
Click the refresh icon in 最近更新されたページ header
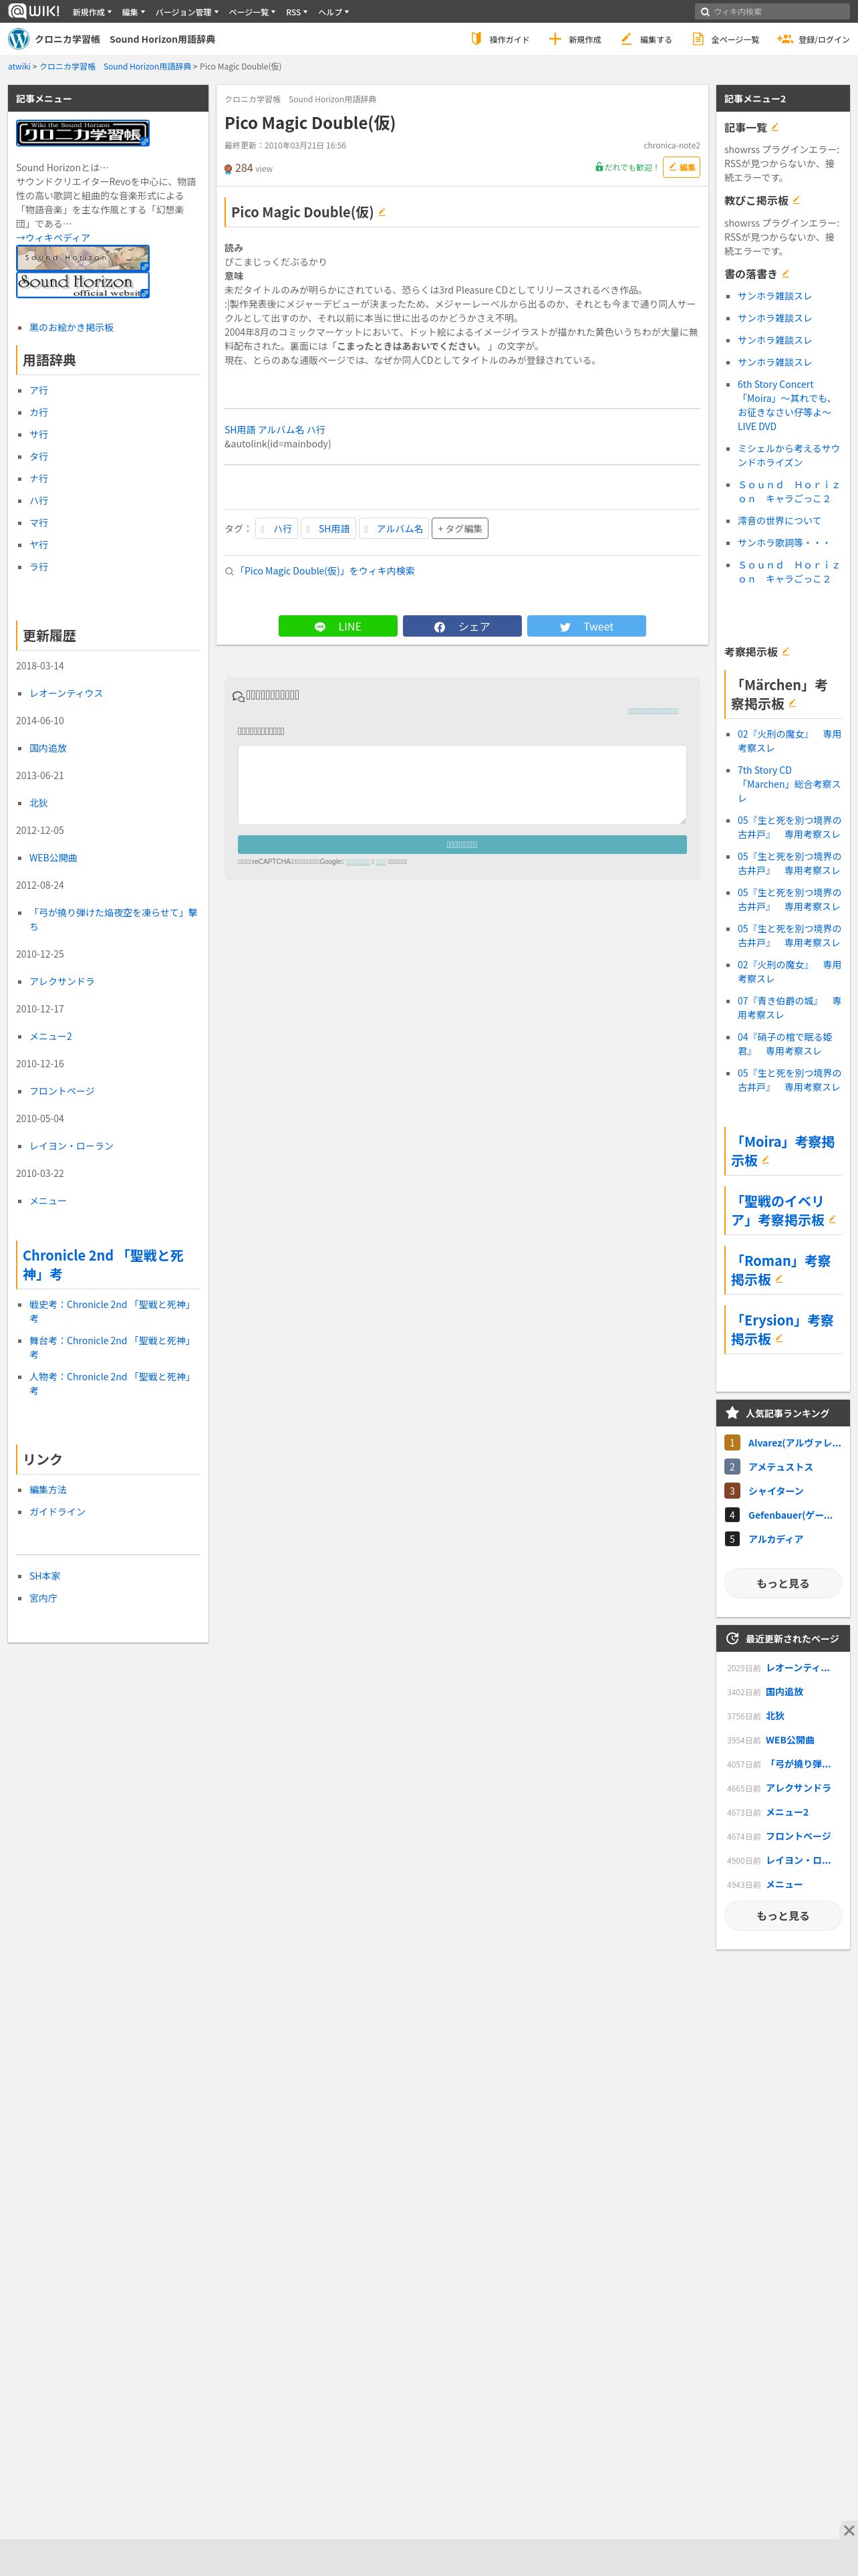pyautogui.click(x=732, y=1638)
